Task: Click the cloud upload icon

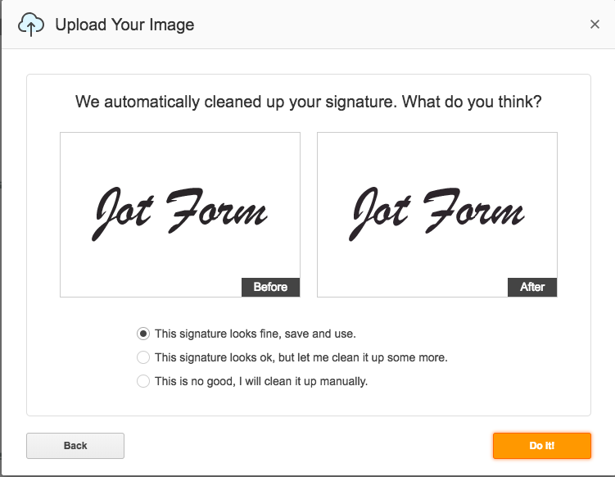Action: pyautogui.click(x=30, y=25)
